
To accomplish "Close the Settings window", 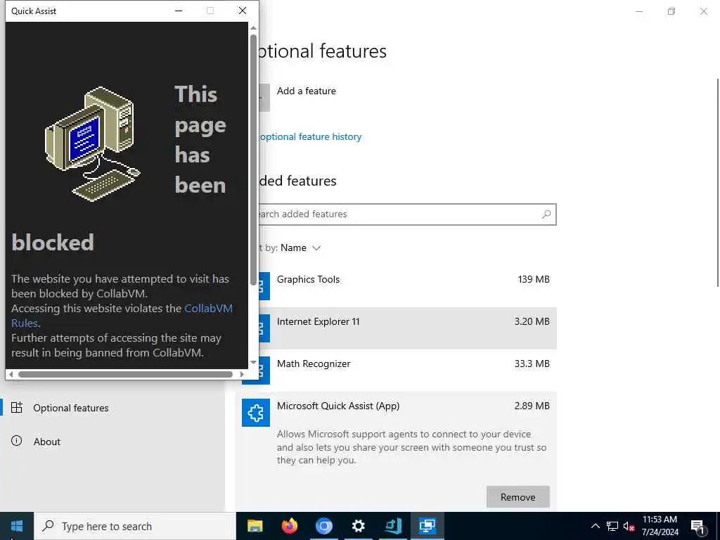I will [x=703, y=11].
